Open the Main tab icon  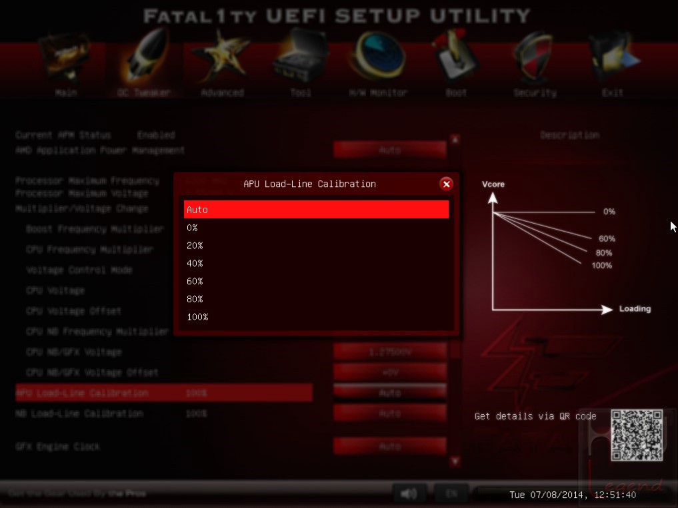(x=66, y=59)
